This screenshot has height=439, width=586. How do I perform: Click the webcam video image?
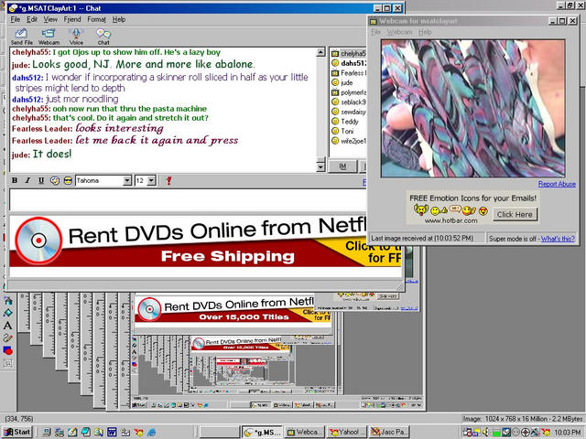[x=472, y=108]
